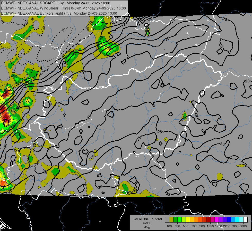Click the legend tick label 300
Viewport: 252px width, 231px height.
pos(177,226)
